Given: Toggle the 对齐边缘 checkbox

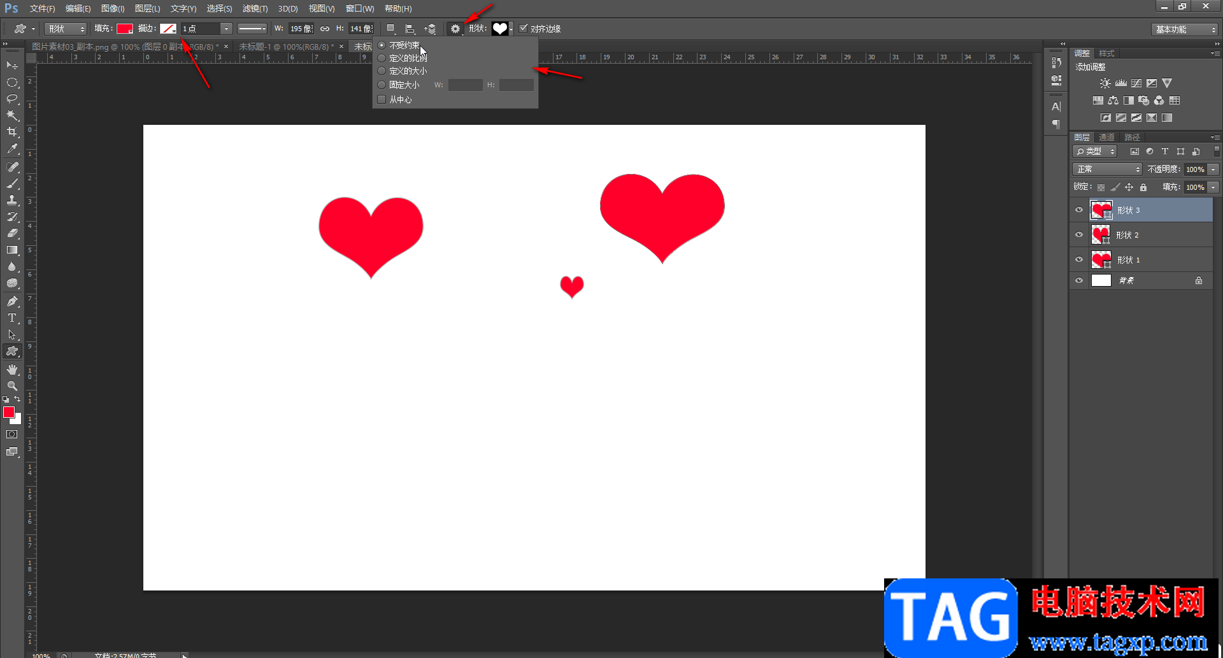Looking at the screenshot, I should click(x=524, y=29).
